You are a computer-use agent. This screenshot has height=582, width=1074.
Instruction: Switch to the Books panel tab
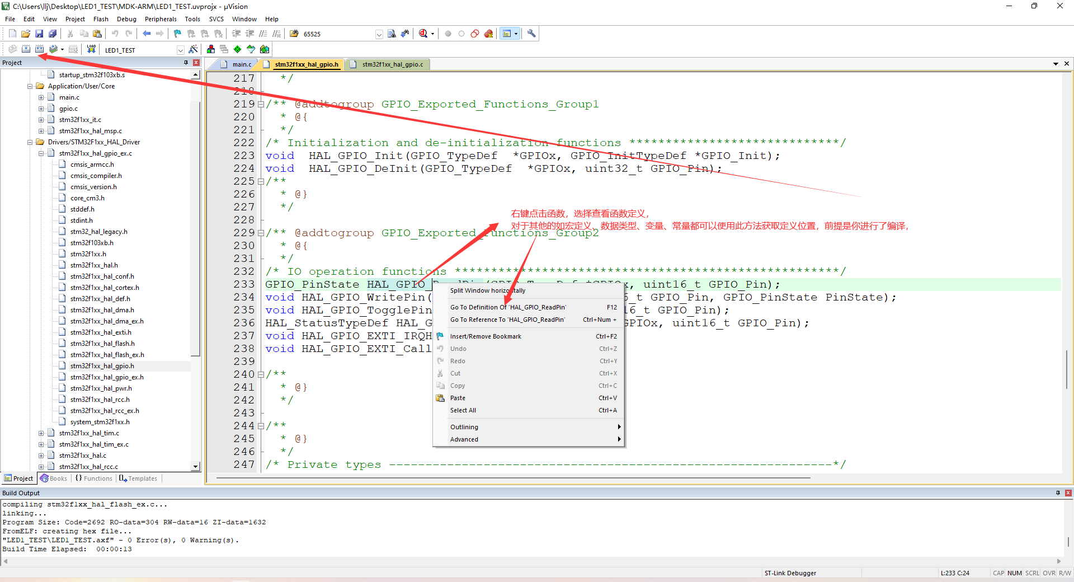click(54, 478)
